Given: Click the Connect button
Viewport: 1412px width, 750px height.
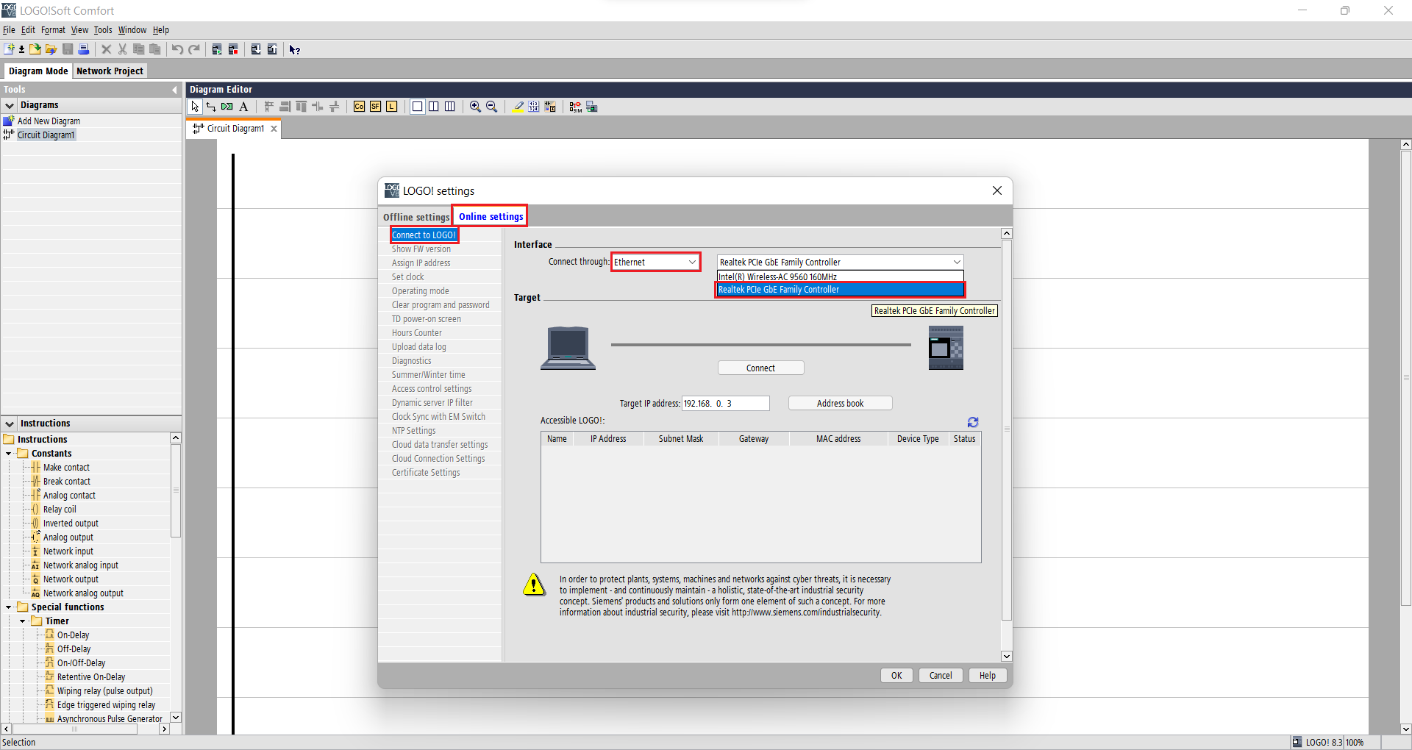Looking at the screenshot, I should pos(760,368).
